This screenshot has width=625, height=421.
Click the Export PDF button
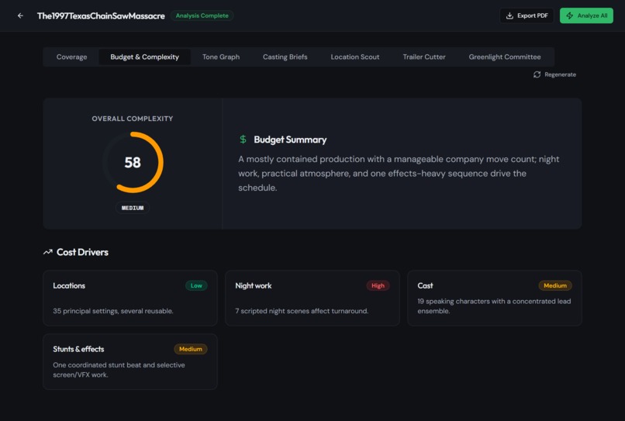(x=527, y=16)
